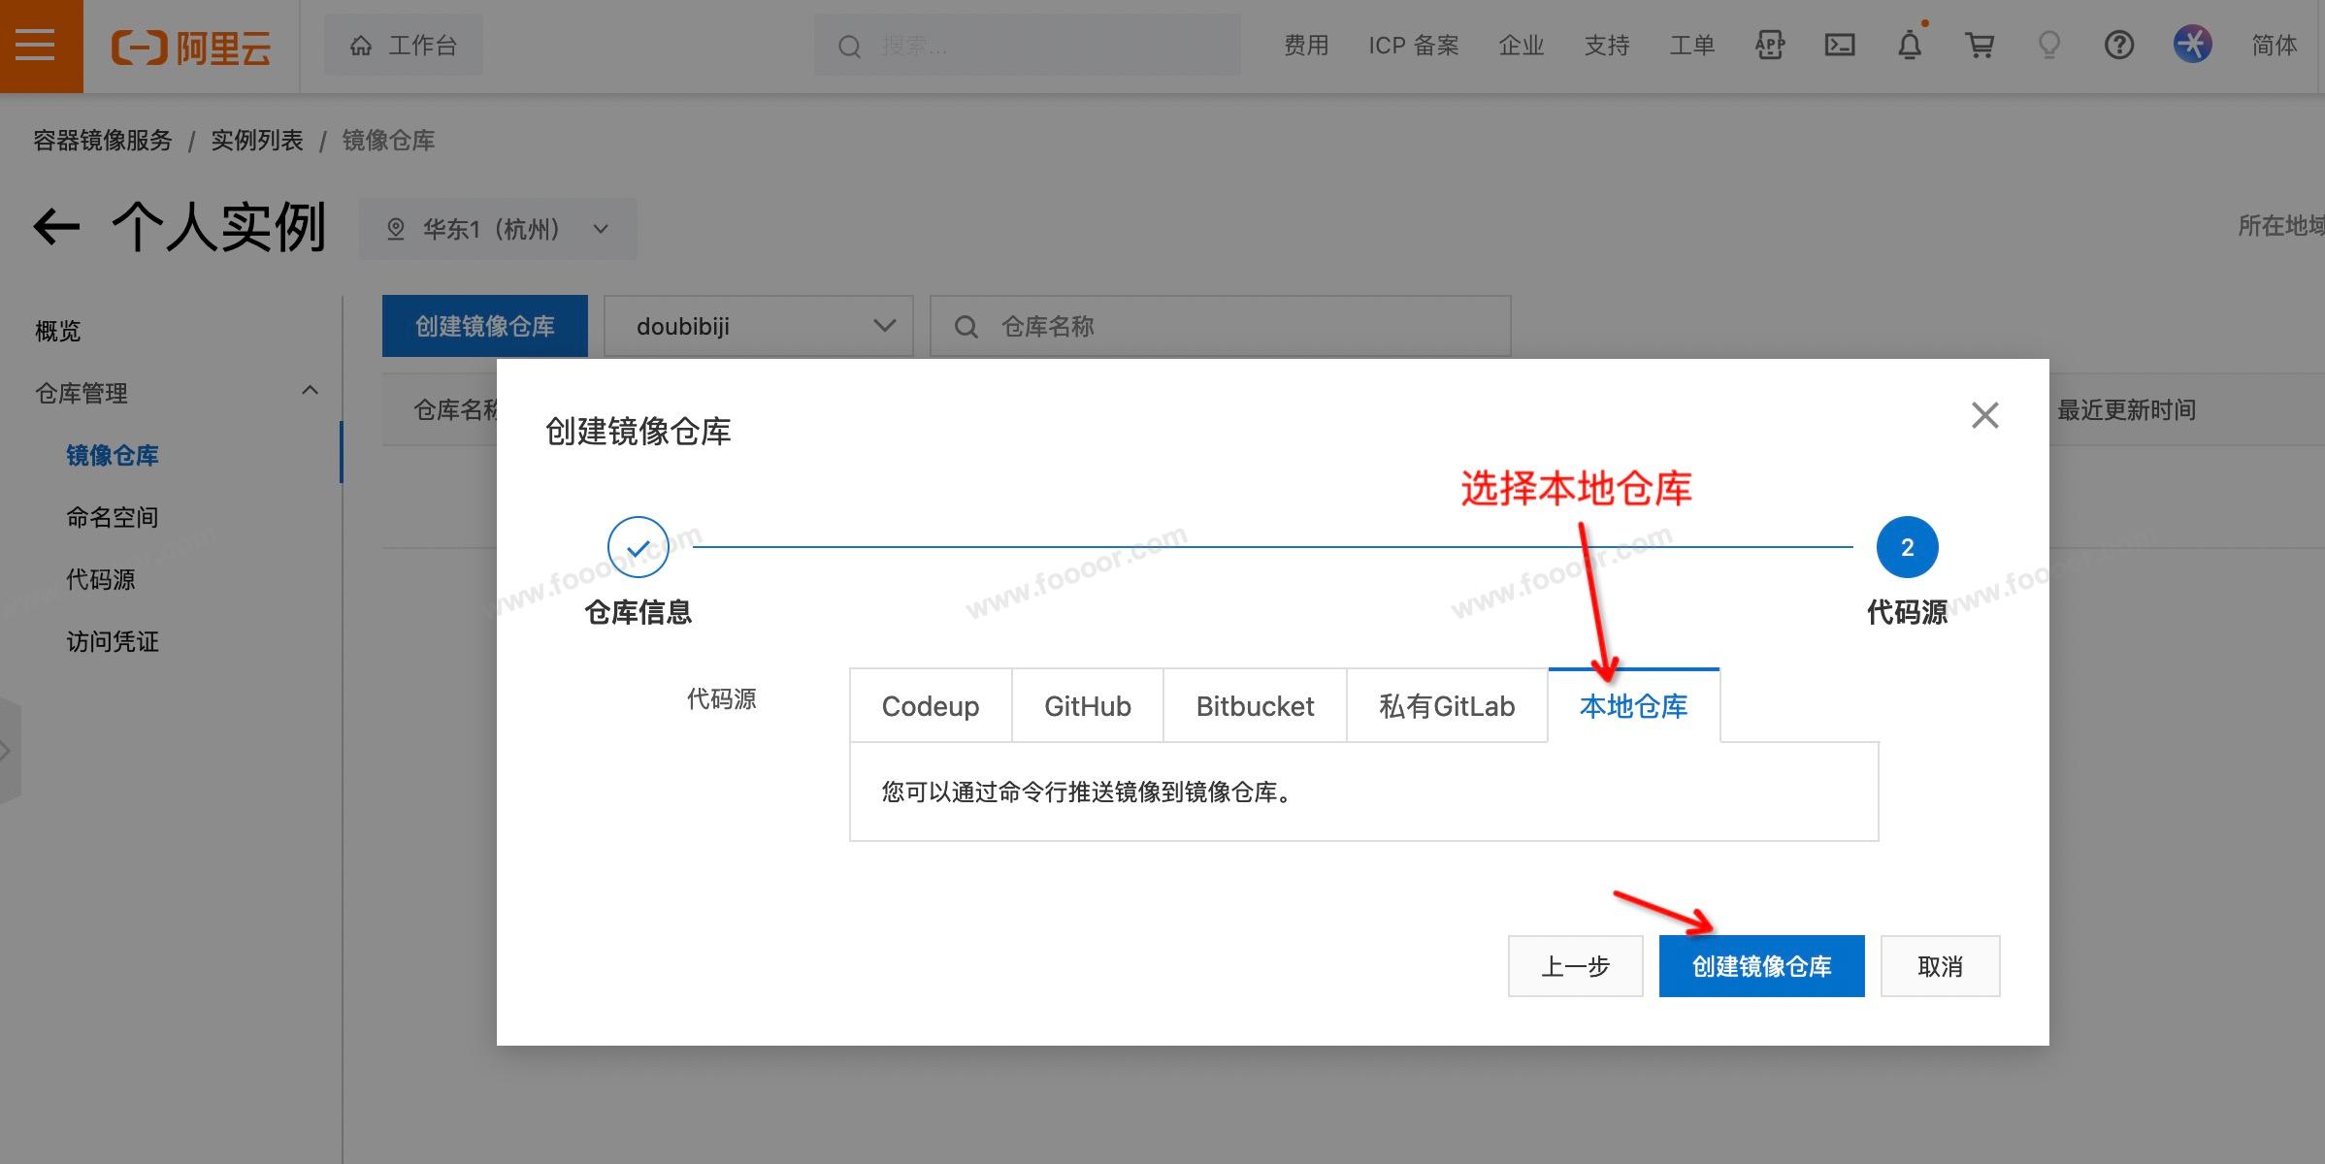Screen dimensions: 2325x1164
Task: Open the doubibiji namespace dropdown
Action: point(758,326)
